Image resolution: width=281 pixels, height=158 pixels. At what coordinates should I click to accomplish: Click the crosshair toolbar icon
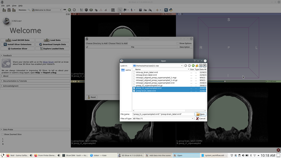(x=157, y=10)
